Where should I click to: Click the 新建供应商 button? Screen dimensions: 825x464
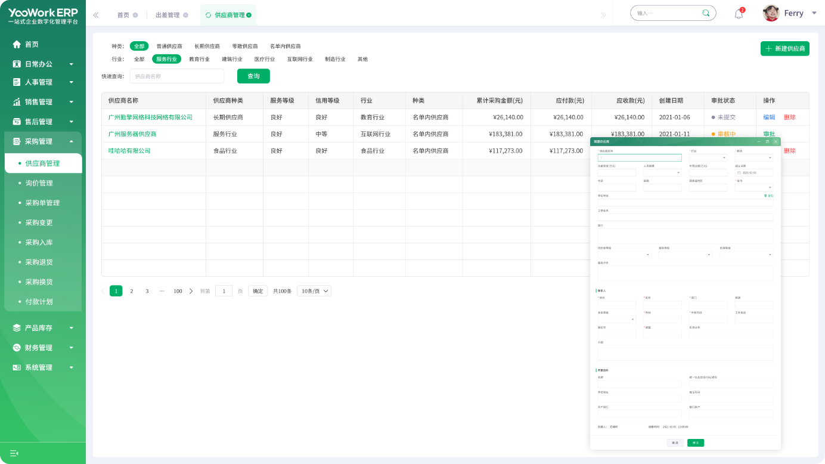pyautogui.click(x=784, y=49)
